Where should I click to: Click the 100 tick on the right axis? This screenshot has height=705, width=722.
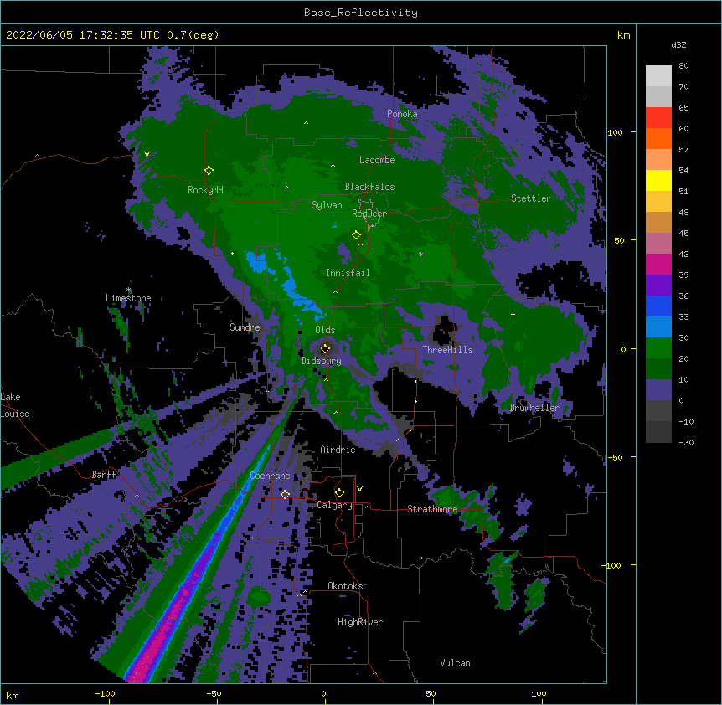click(615, 132)
